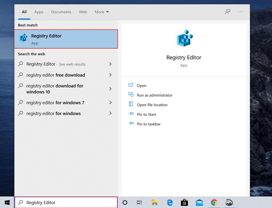Choose Pin to Start
Image resolution: width=272 pixels, height=208 pixels.
tap(146, 114)
